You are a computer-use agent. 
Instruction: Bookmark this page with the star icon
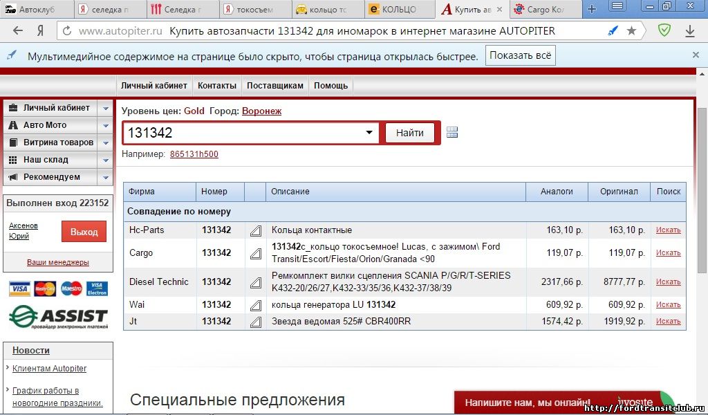[632, 30]
